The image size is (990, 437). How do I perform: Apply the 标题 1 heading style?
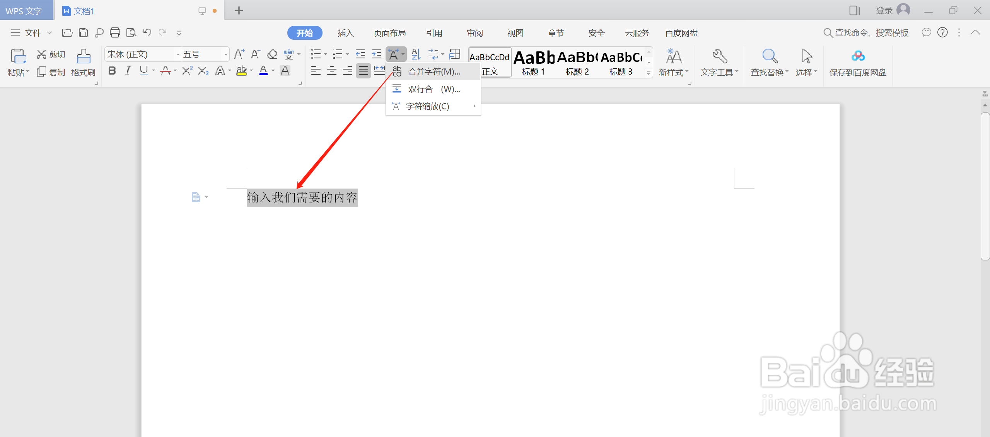point(533,63)
